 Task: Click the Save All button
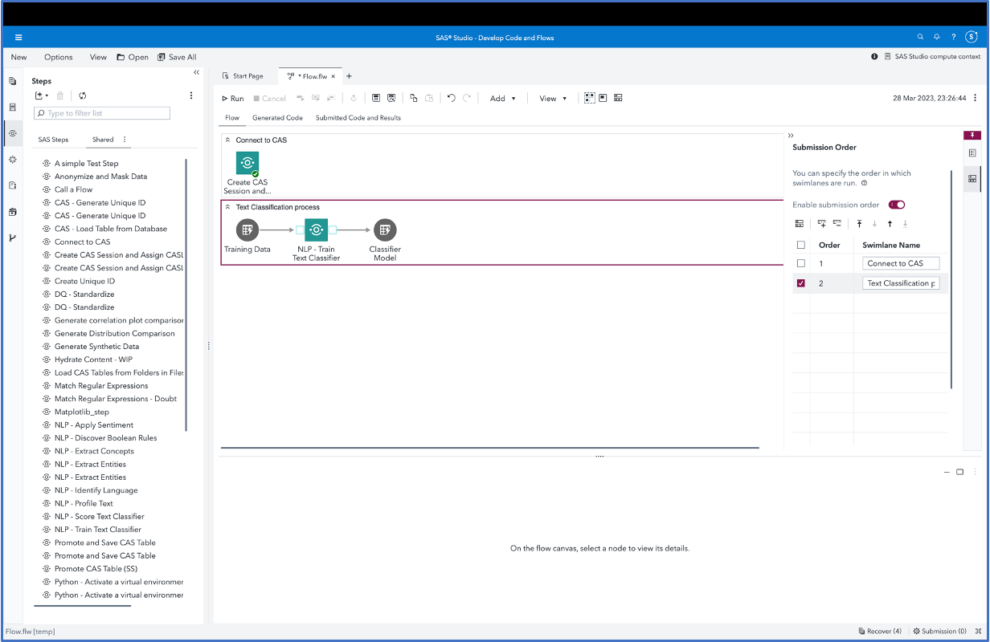point(177,57)
